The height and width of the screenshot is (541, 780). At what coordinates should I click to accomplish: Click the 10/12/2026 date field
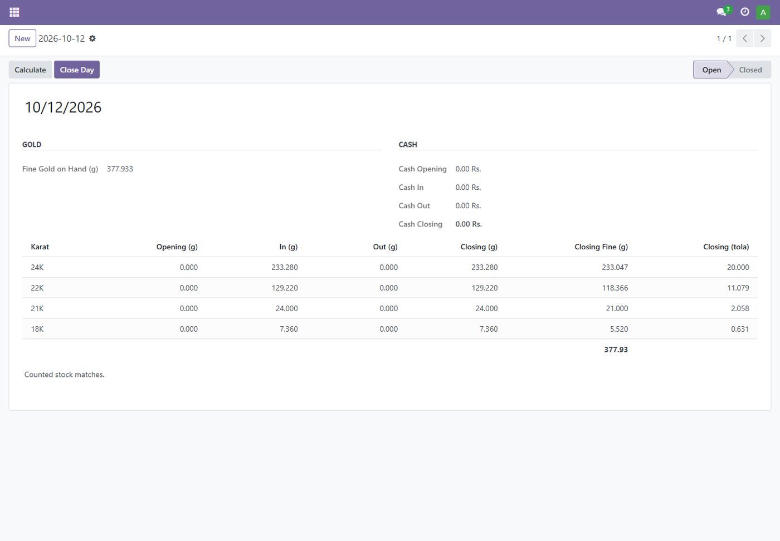tap(63, 107)
